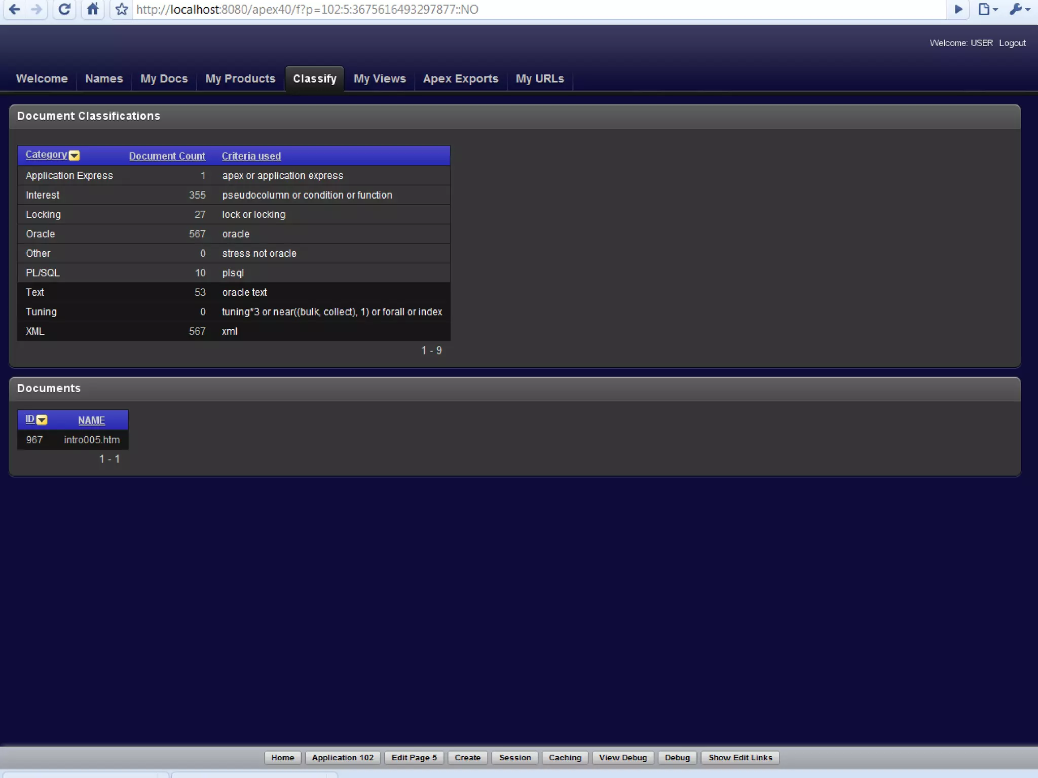Screen dimensions: 1038x778
Task: Click the home icon in browser toolbar
Action: coord(92,9)
